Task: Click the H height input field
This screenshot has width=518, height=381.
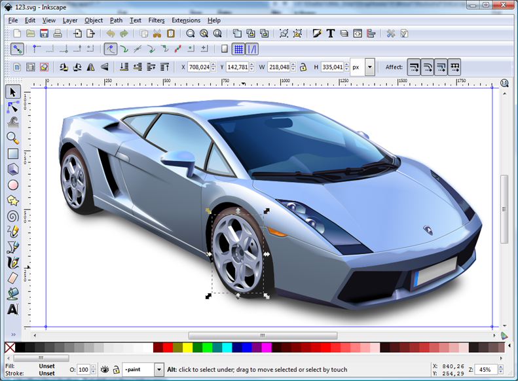Action: [332, 67]
